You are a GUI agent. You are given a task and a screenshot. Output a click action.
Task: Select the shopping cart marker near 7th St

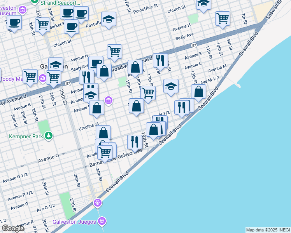(223, 19)
